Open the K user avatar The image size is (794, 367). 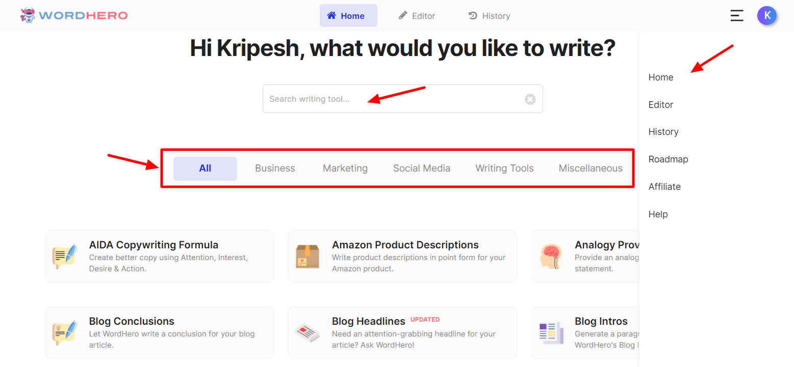point(767,16)
